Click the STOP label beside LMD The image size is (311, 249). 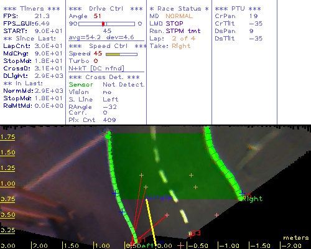(174, 24)
